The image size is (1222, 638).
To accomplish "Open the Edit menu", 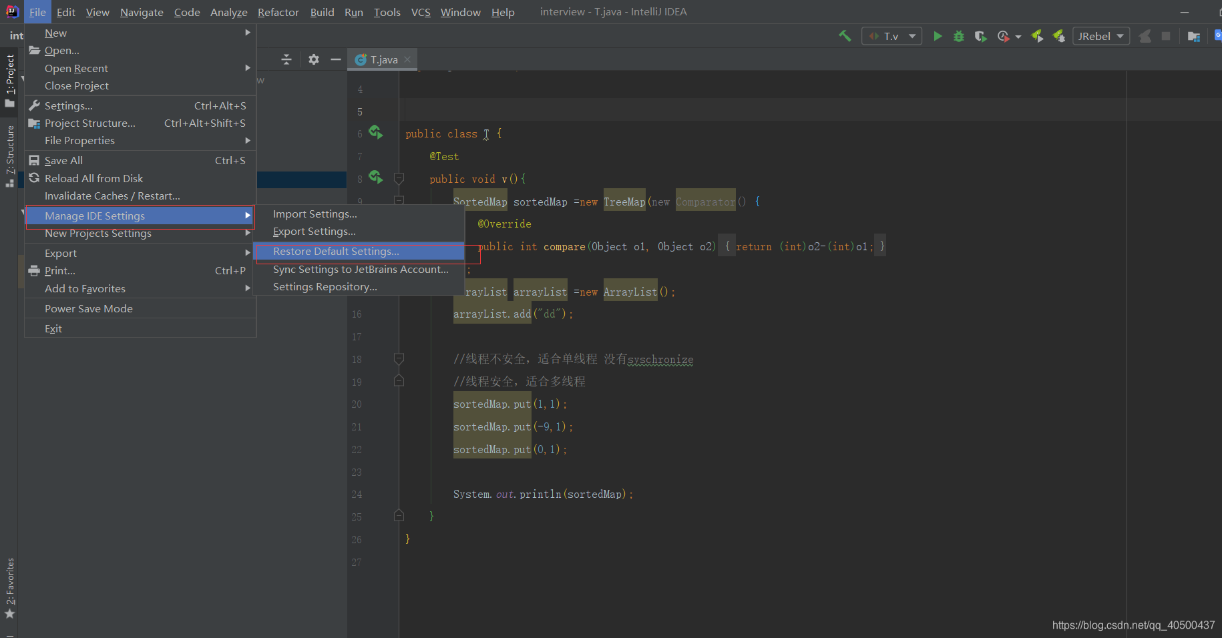I will coord(66,12).
